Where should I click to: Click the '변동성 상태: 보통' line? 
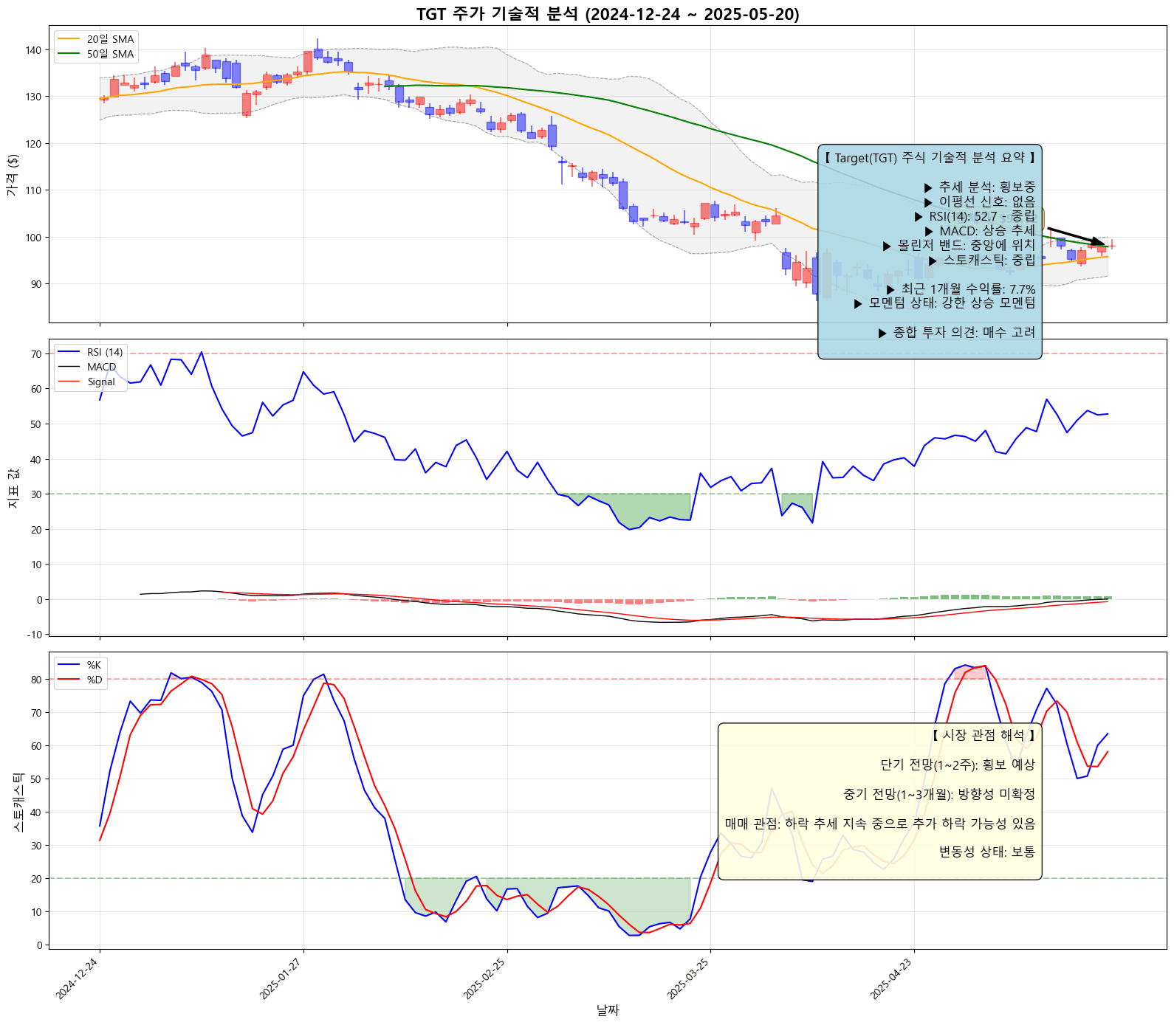pyautogui.click(x=987, y=852)
